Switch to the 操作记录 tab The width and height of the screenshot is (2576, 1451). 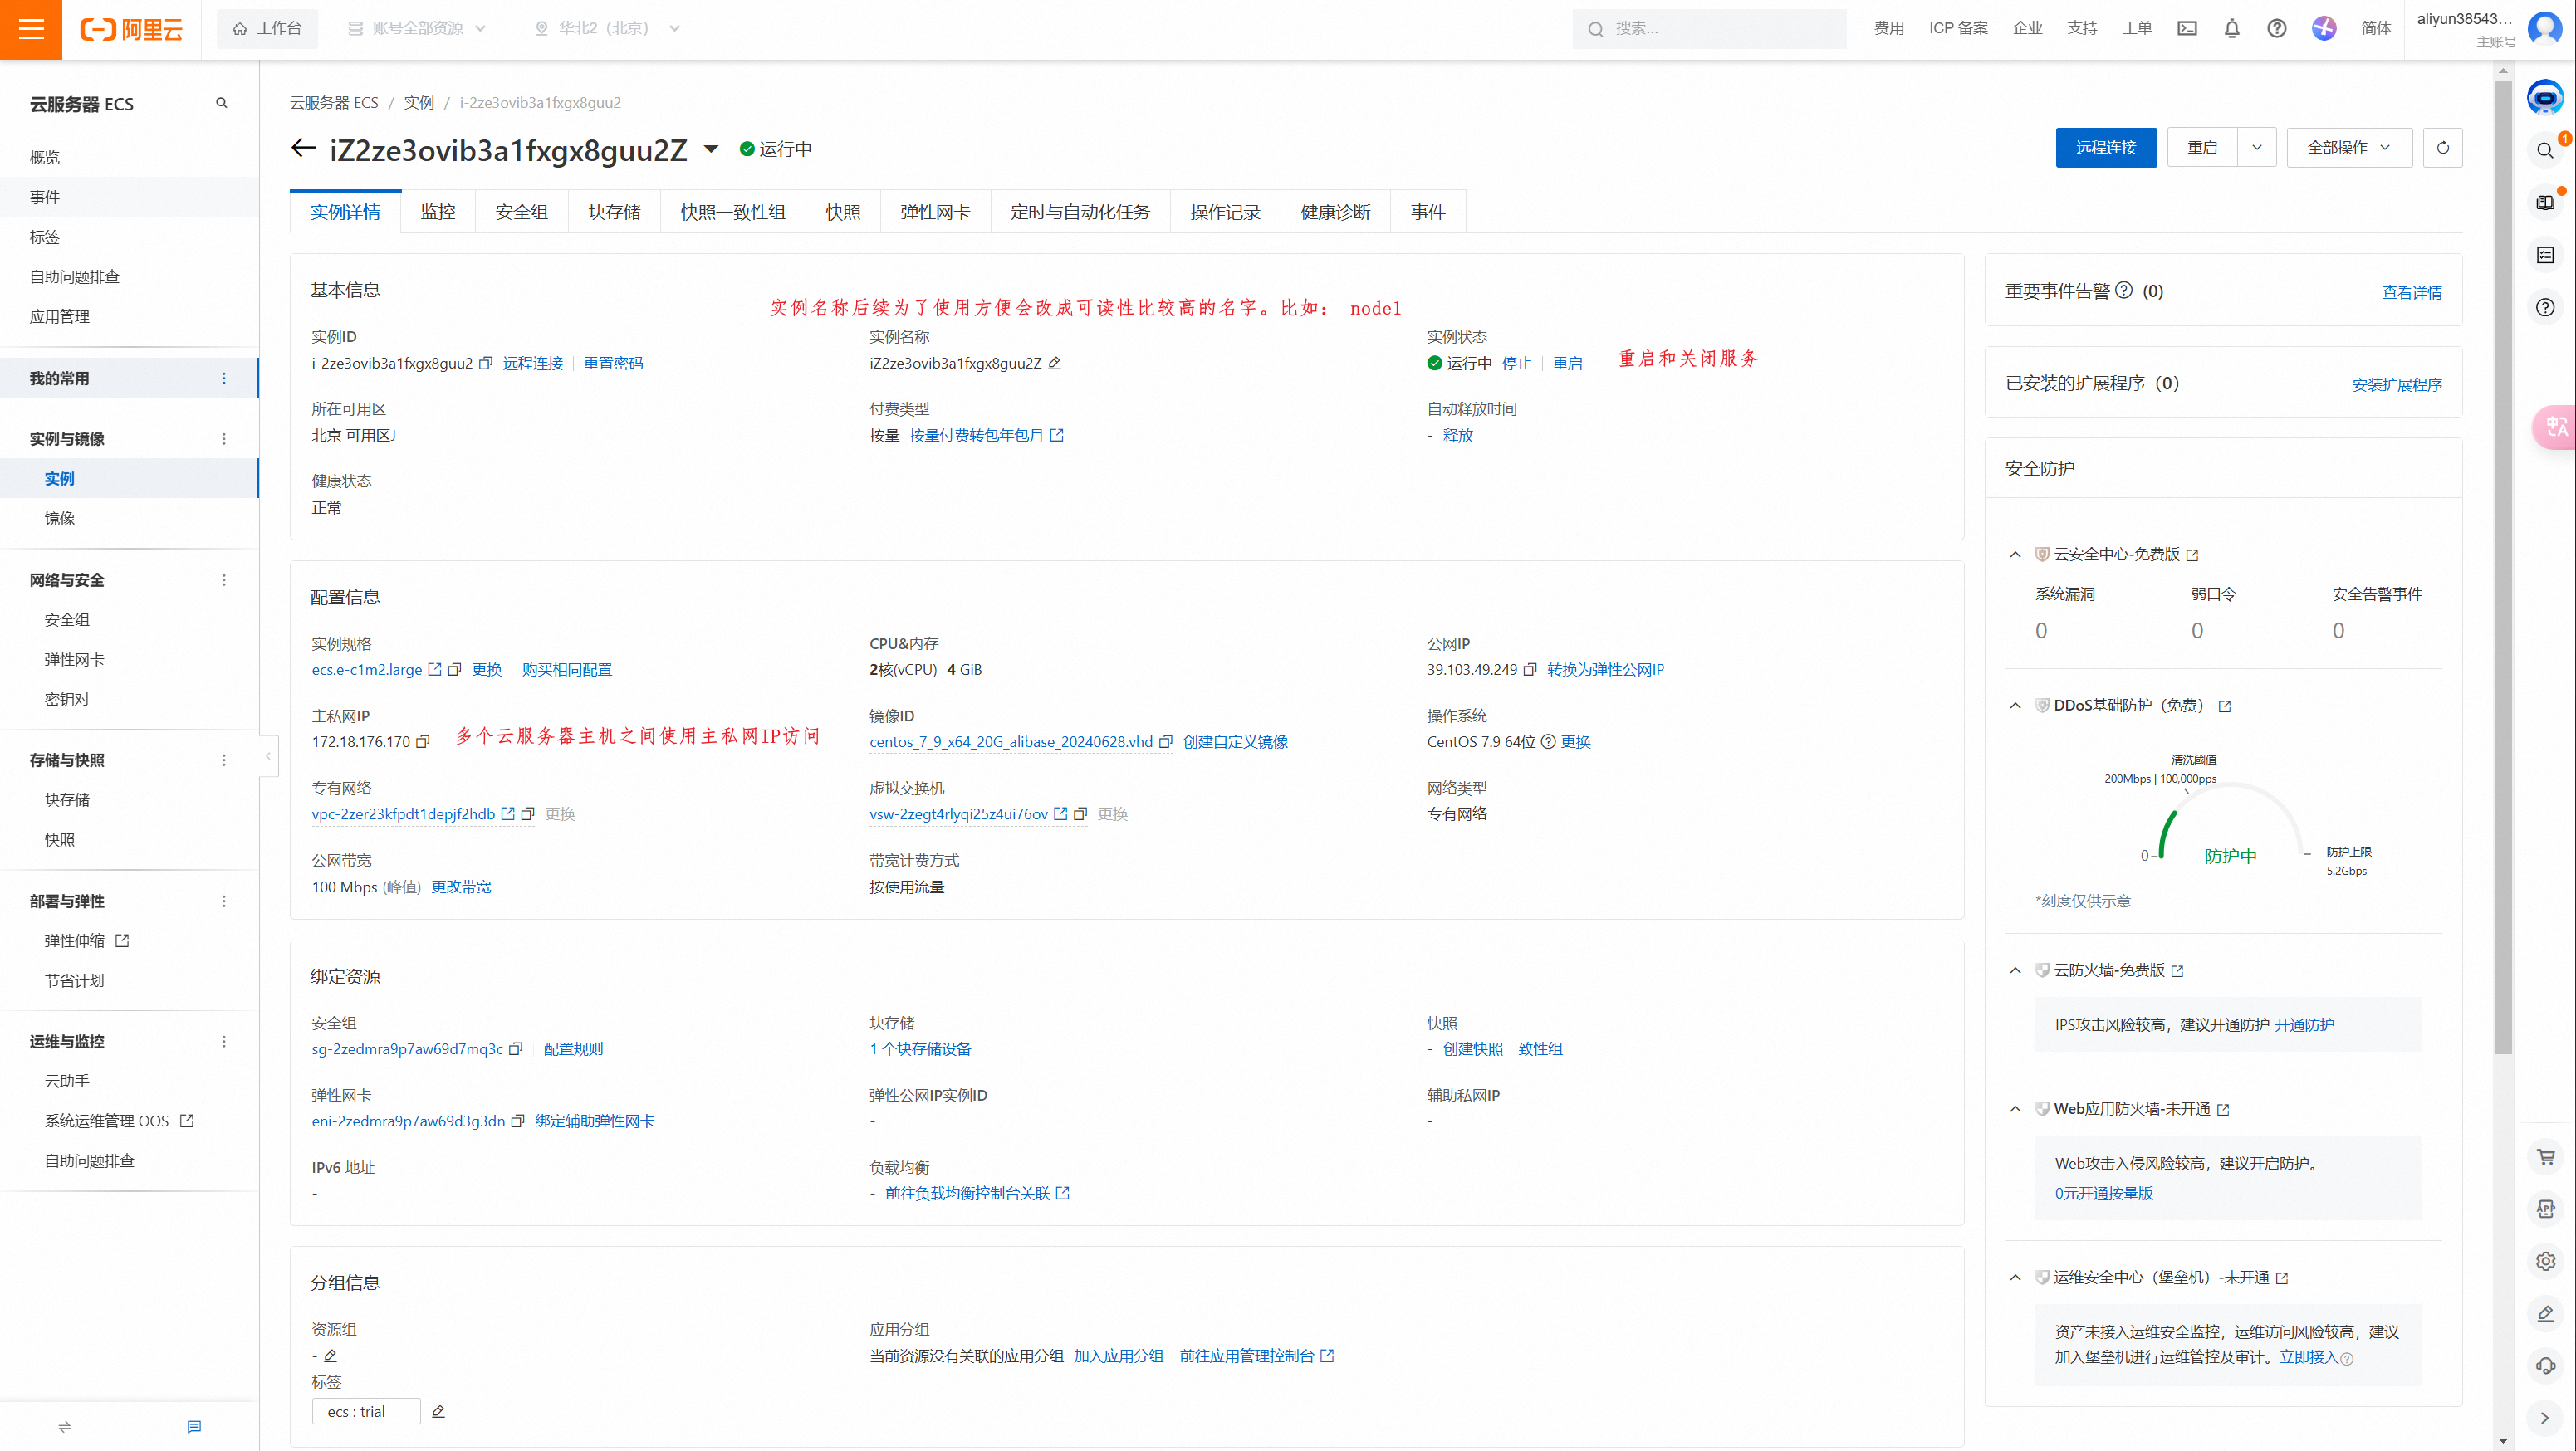1225,212
